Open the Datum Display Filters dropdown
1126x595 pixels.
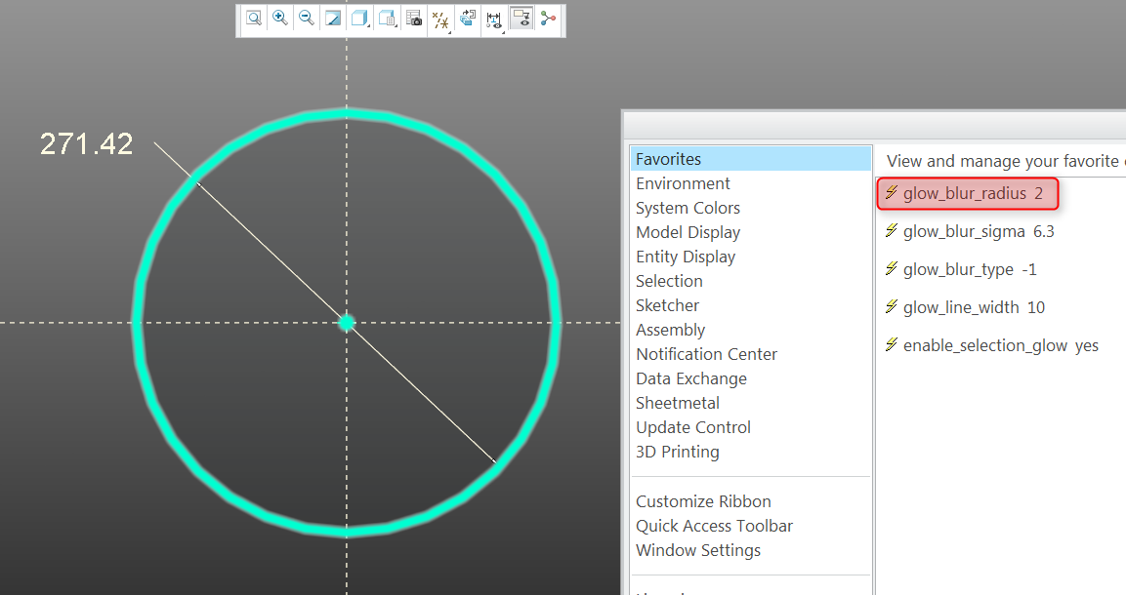point(440,20)
